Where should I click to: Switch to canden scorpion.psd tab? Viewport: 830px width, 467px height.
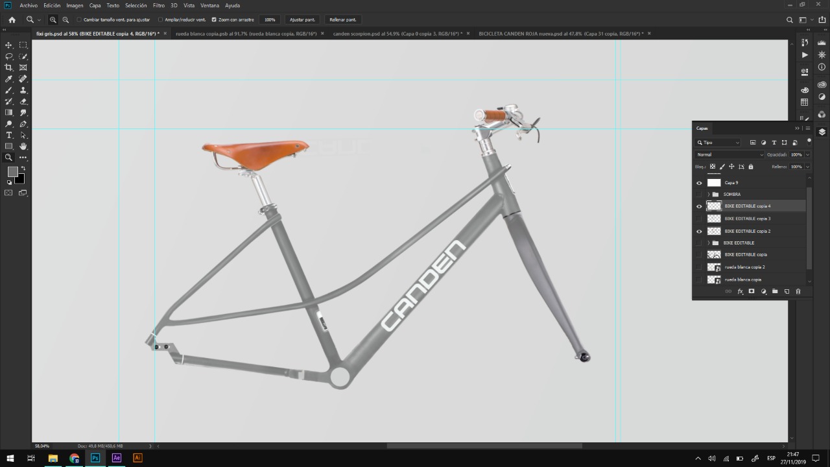[397, 33]
